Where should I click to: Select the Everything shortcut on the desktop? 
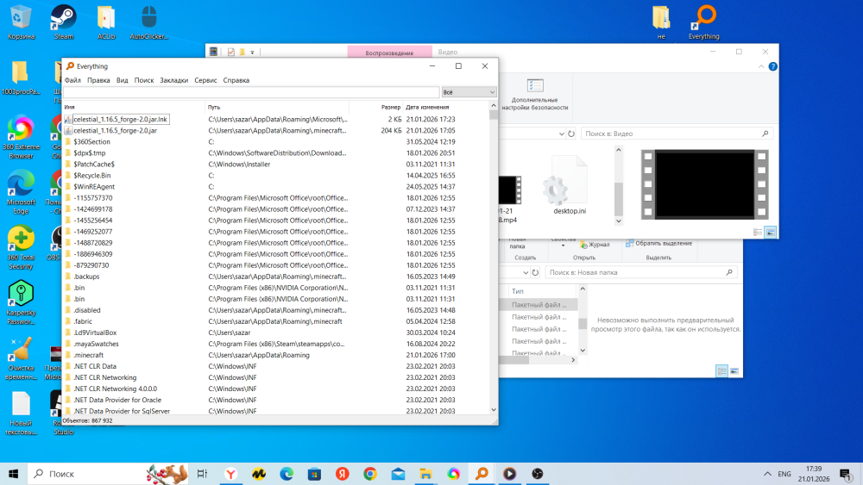(x=704, y=22)
